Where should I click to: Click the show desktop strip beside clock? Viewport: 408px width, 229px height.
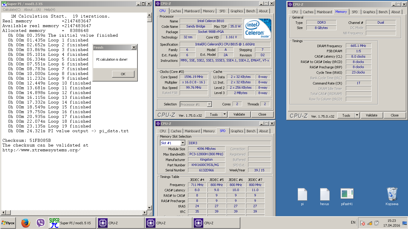405,223
